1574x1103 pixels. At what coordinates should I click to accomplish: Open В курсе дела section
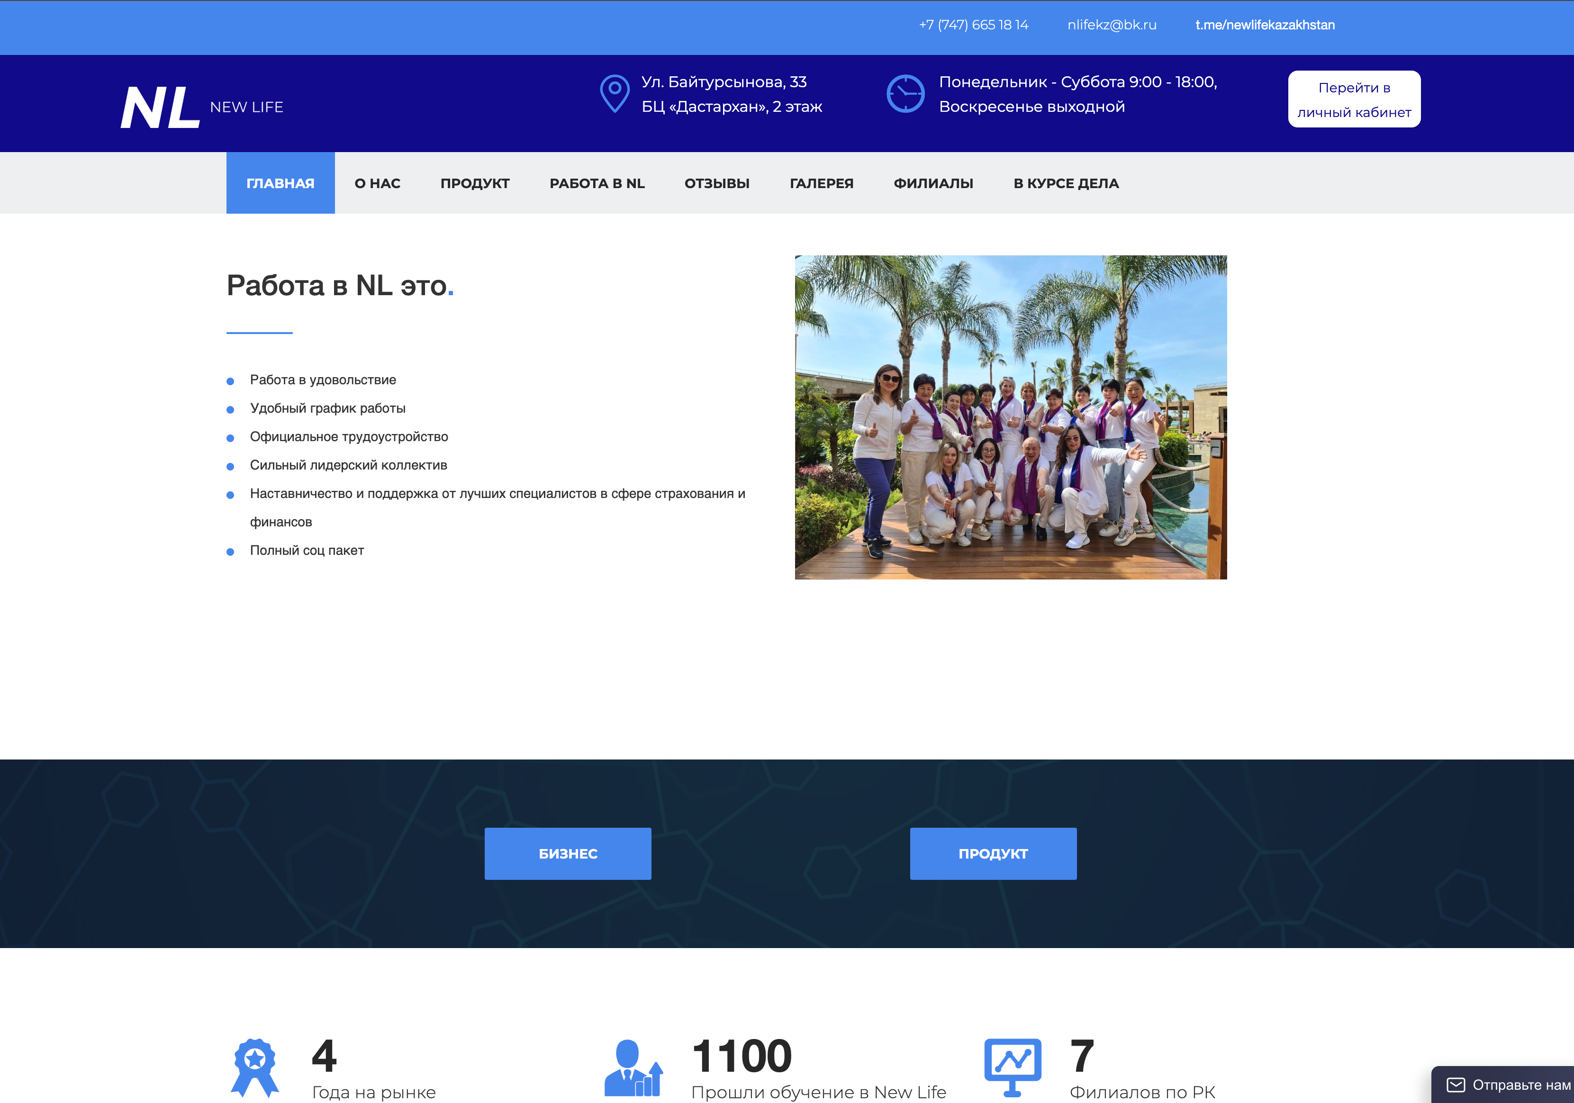point(1065,183)
